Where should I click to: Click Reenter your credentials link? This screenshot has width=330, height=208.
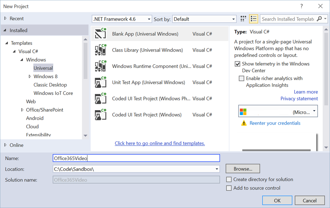click(x=275, y=123)
